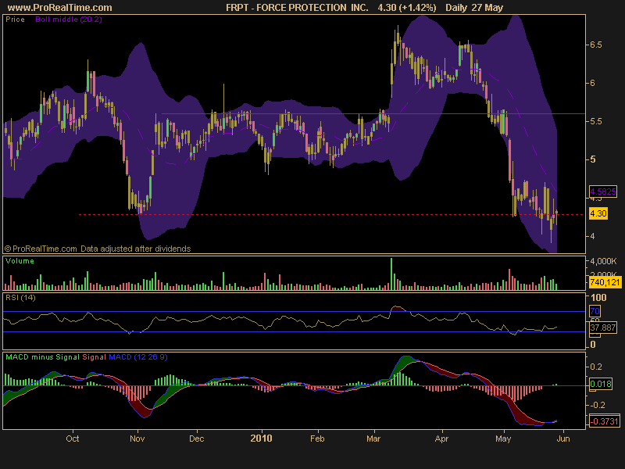This screenshot has height=469, width=625.
Task: Click the Boll middle (20 2) indicator label
Action: [x=69, y=19]
